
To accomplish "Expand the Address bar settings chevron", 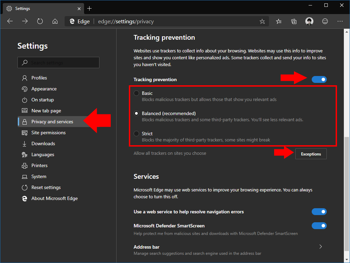I will (321, 247).
